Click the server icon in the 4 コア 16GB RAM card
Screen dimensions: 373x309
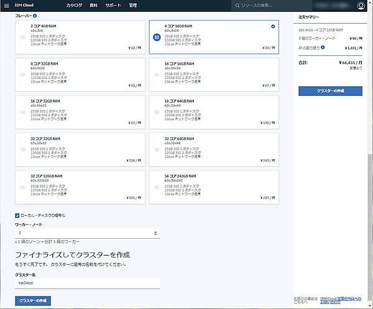[x=157, y=37]
